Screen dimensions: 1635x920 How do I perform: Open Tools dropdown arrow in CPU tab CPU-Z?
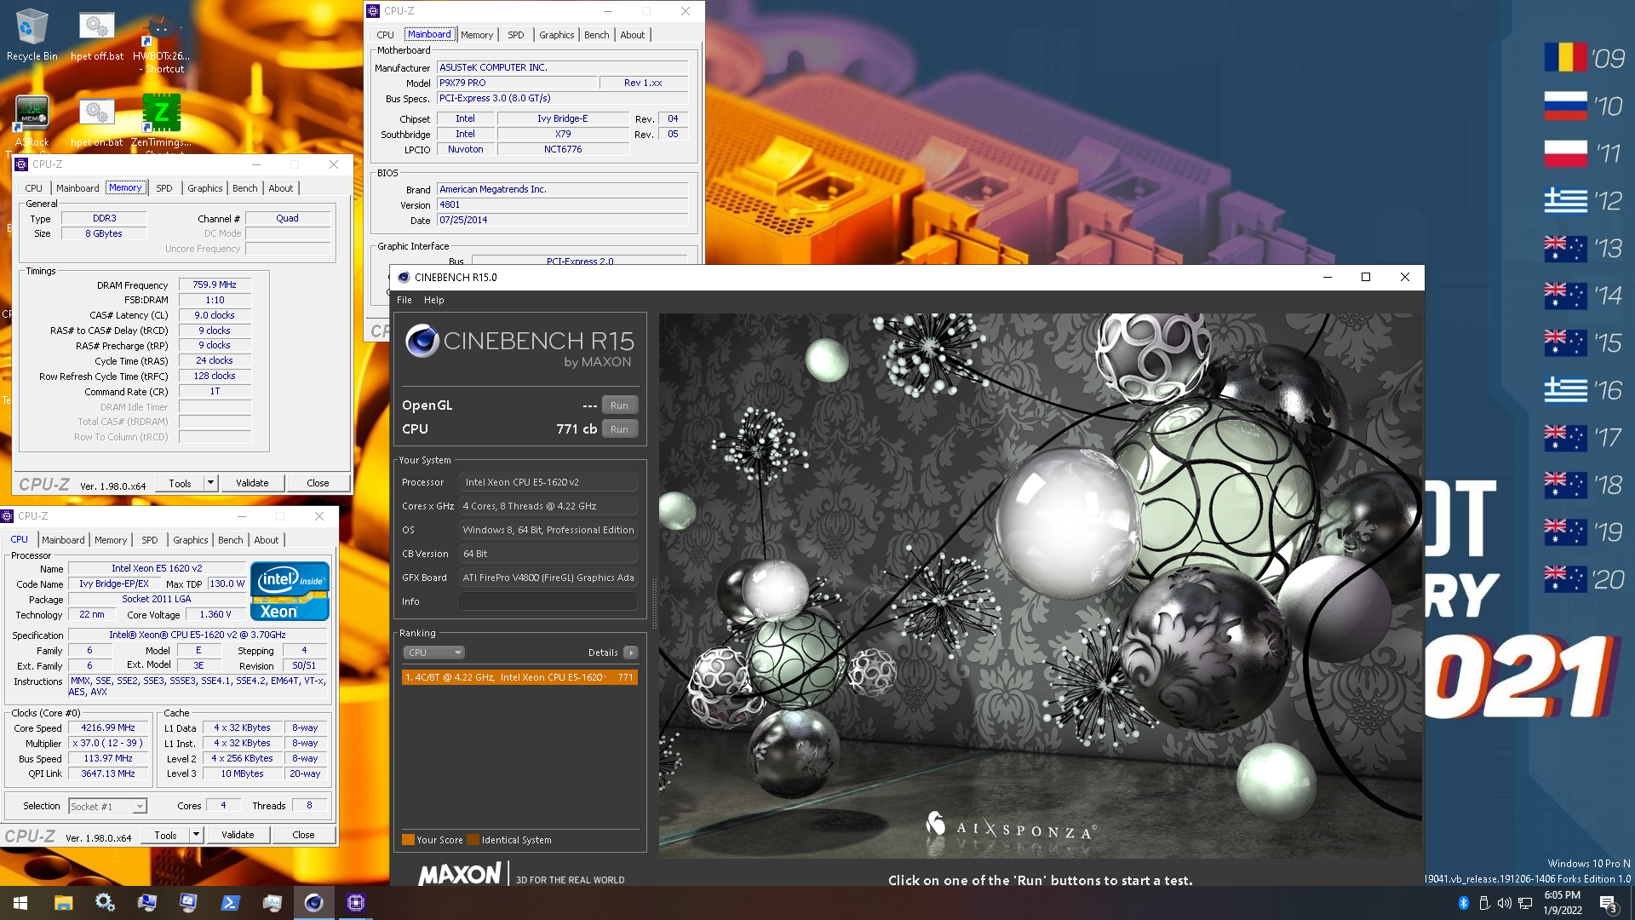pos(196,835)
